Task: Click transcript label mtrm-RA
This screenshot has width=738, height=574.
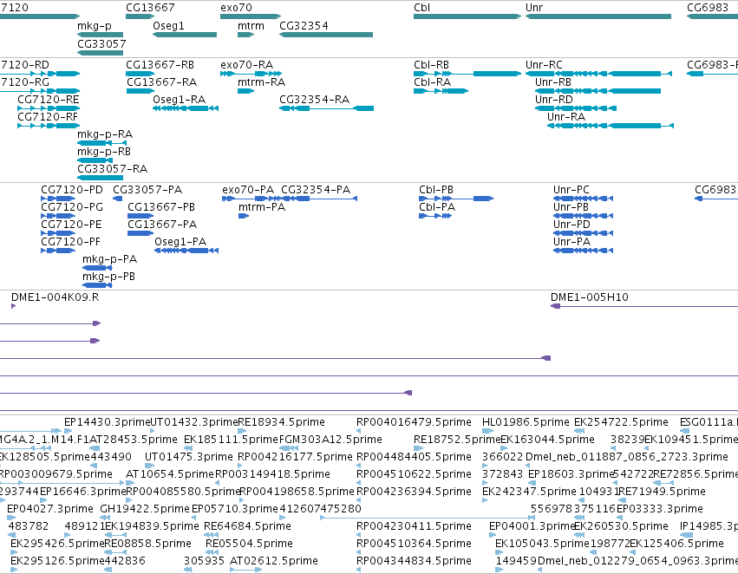Action: coord(261,82)
